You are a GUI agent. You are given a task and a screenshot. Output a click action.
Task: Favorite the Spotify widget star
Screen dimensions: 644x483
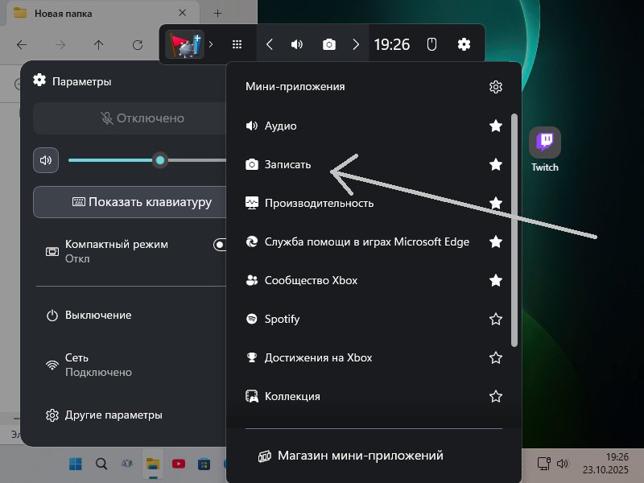click(496, 319)
